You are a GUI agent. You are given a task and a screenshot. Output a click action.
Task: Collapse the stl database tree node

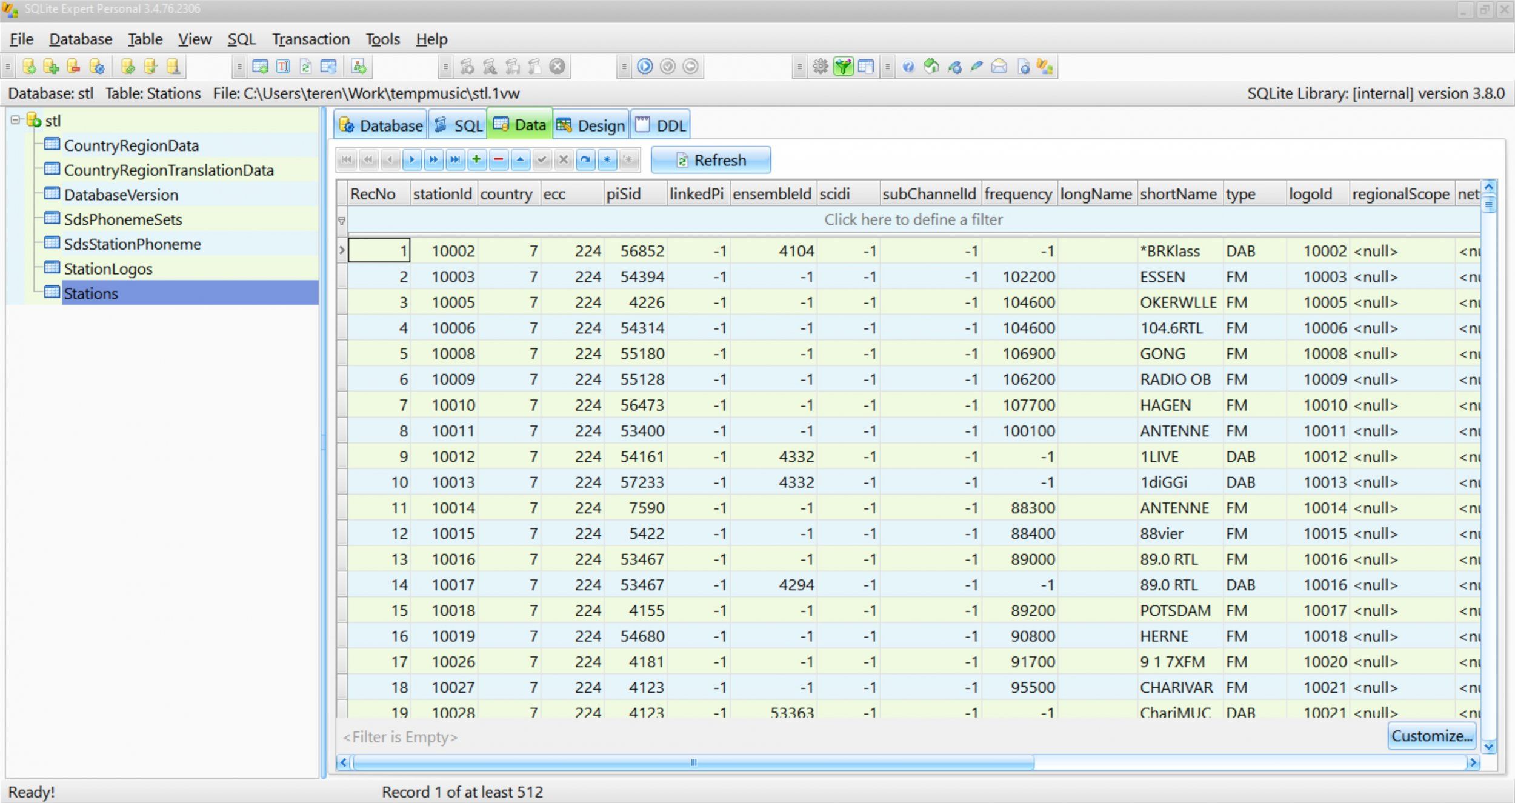tap(16, 120)
